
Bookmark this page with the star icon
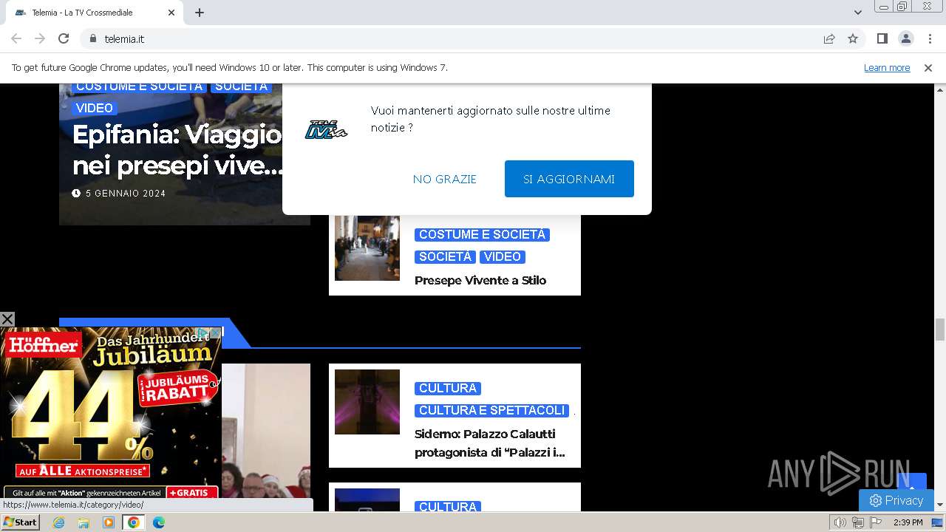(853, 38)
